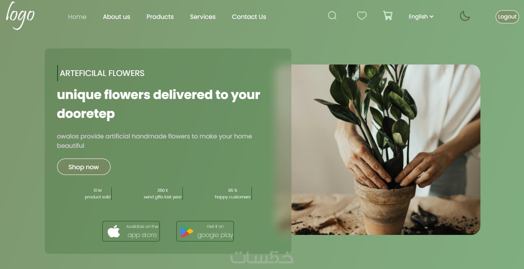The height and width of the screenshot is (269, 524).
Task: Click the search magnifier icon
Action: click(x=332, y=16)
